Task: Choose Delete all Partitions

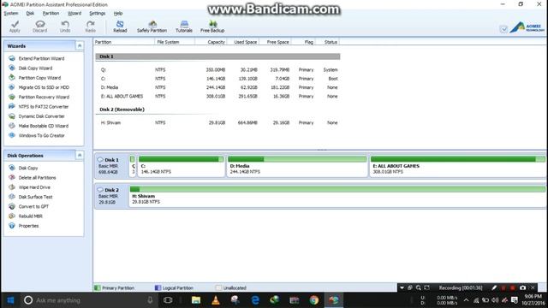Action: [37, 178]
